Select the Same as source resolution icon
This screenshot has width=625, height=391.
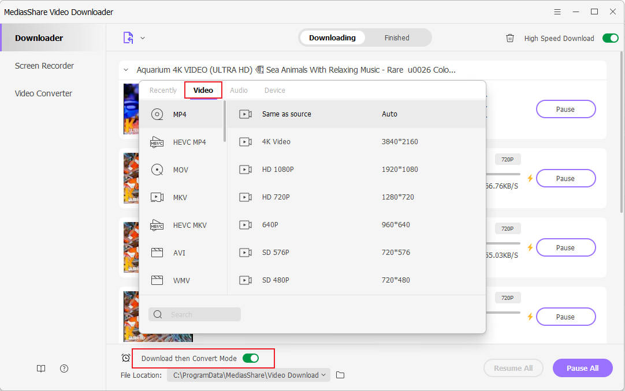point(245,114)
